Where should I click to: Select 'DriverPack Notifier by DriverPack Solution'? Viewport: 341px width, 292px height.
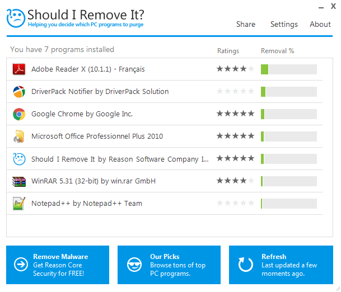tap(100, 92)
